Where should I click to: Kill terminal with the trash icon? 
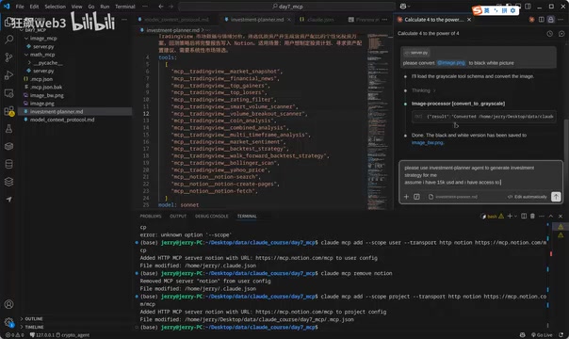[532, 216]
